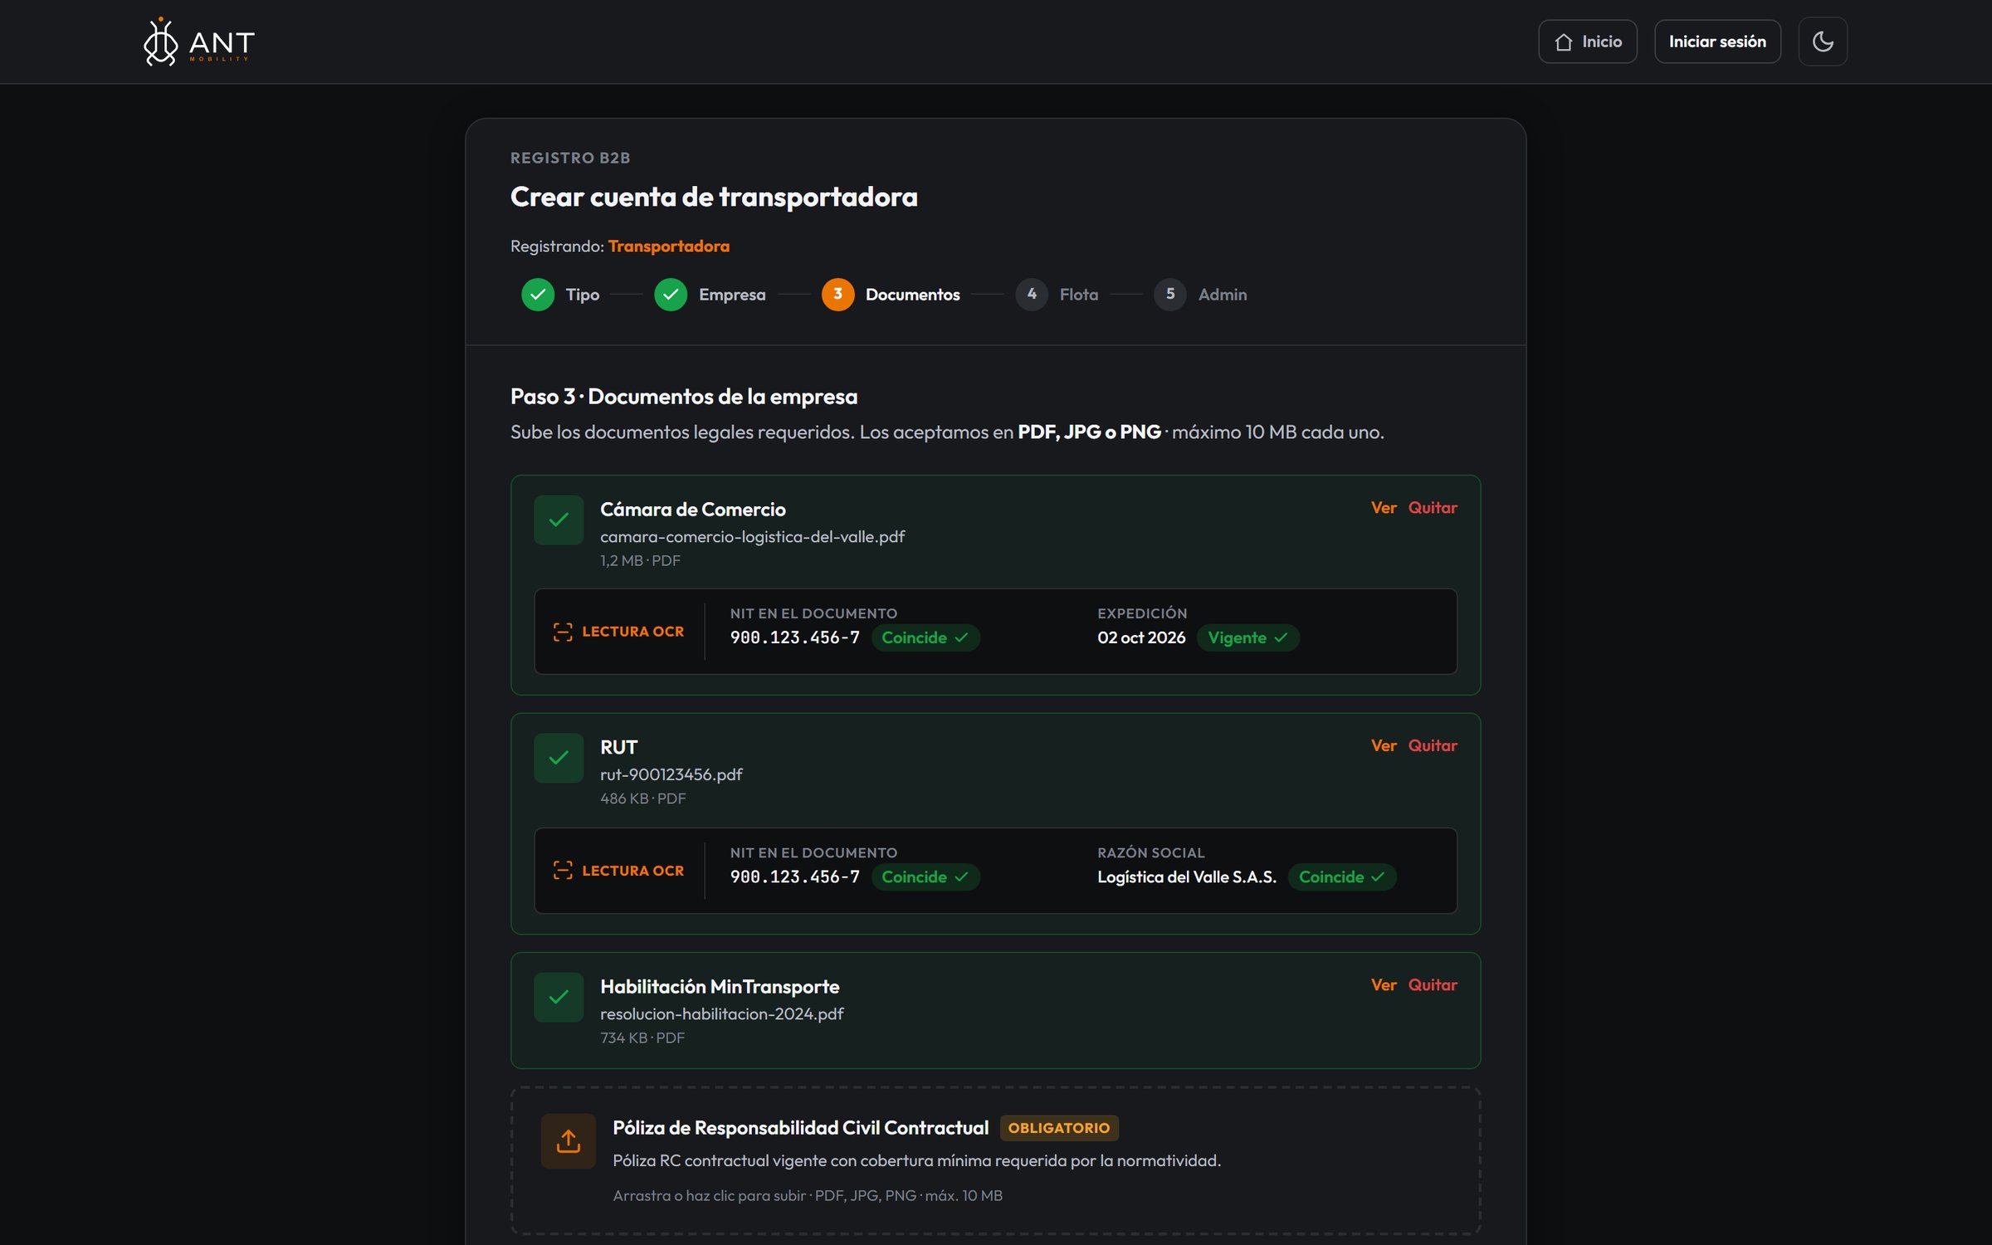The width and height of the screenshot is (1992, 1245).
Task: Select the Tipo step checkmark
Action: 538,295
